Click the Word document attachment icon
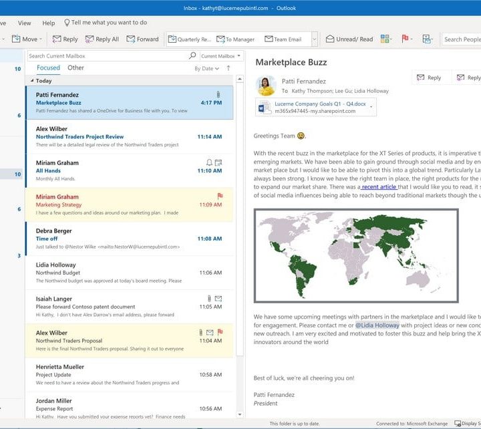481x429 pixels. (x=263, y=108)
